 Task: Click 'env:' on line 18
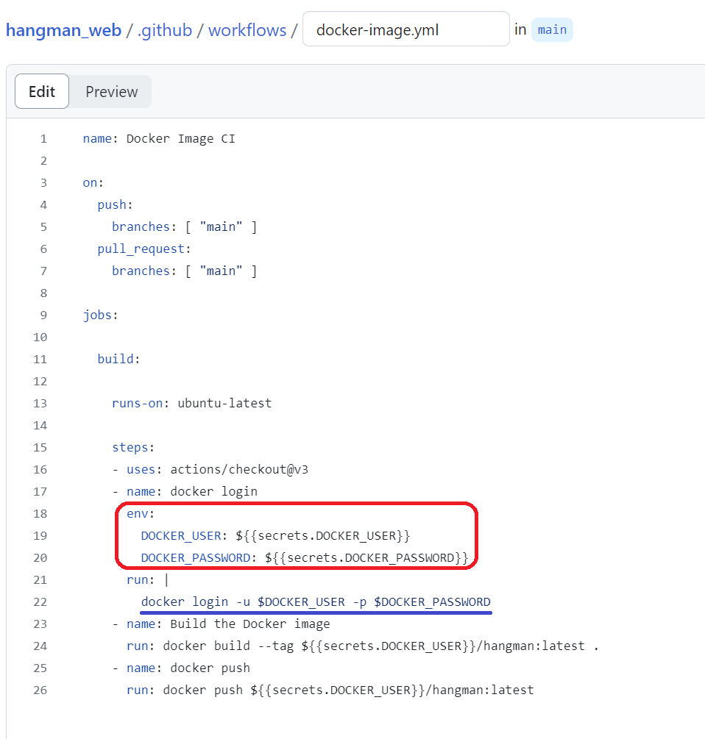point(141,514)
